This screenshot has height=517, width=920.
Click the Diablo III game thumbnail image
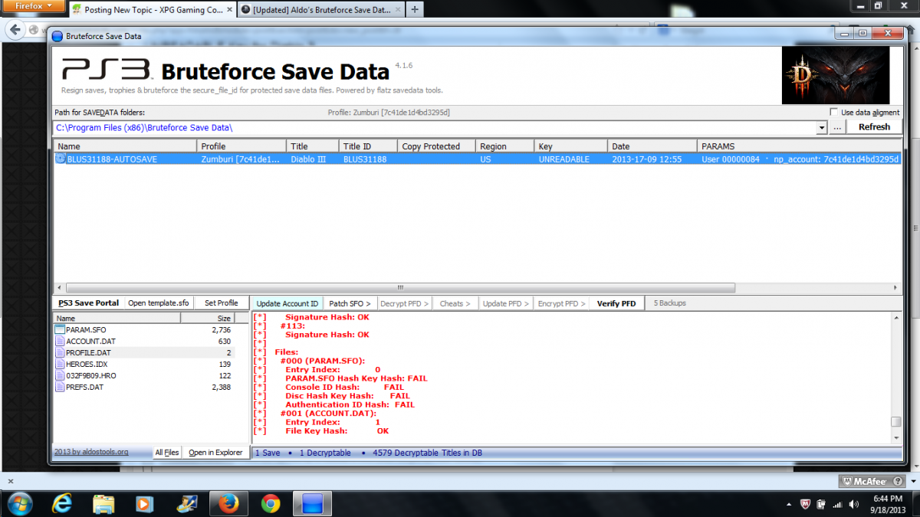tap(835, 75)
